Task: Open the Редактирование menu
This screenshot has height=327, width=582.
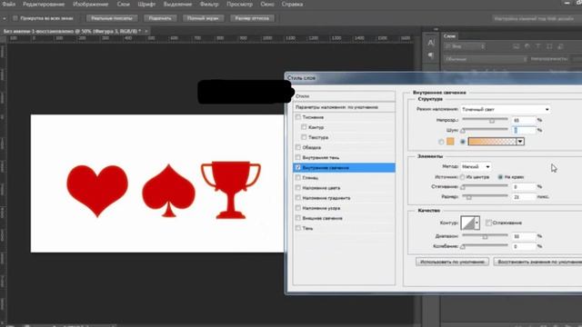Action: coord(44,5)
